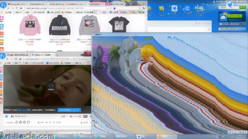Image resolution: width=248 pixels, height=139 pixels.
Task: Expand the share options dropdown arrow
Action: click(x=31, y=122)
